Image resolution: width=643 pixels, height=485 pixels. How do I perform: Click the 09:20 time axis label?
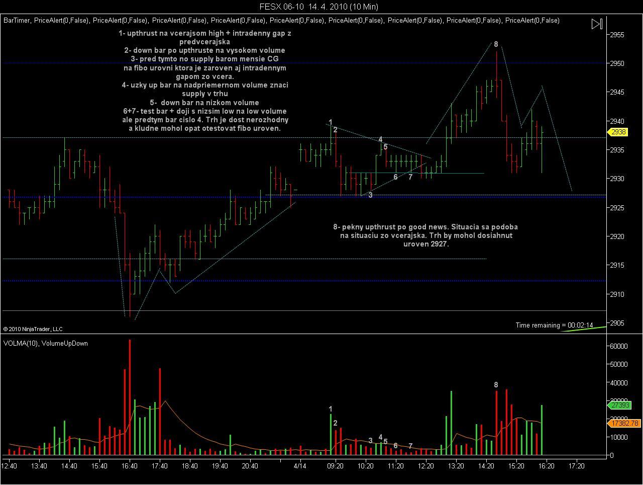coord(335,466)
